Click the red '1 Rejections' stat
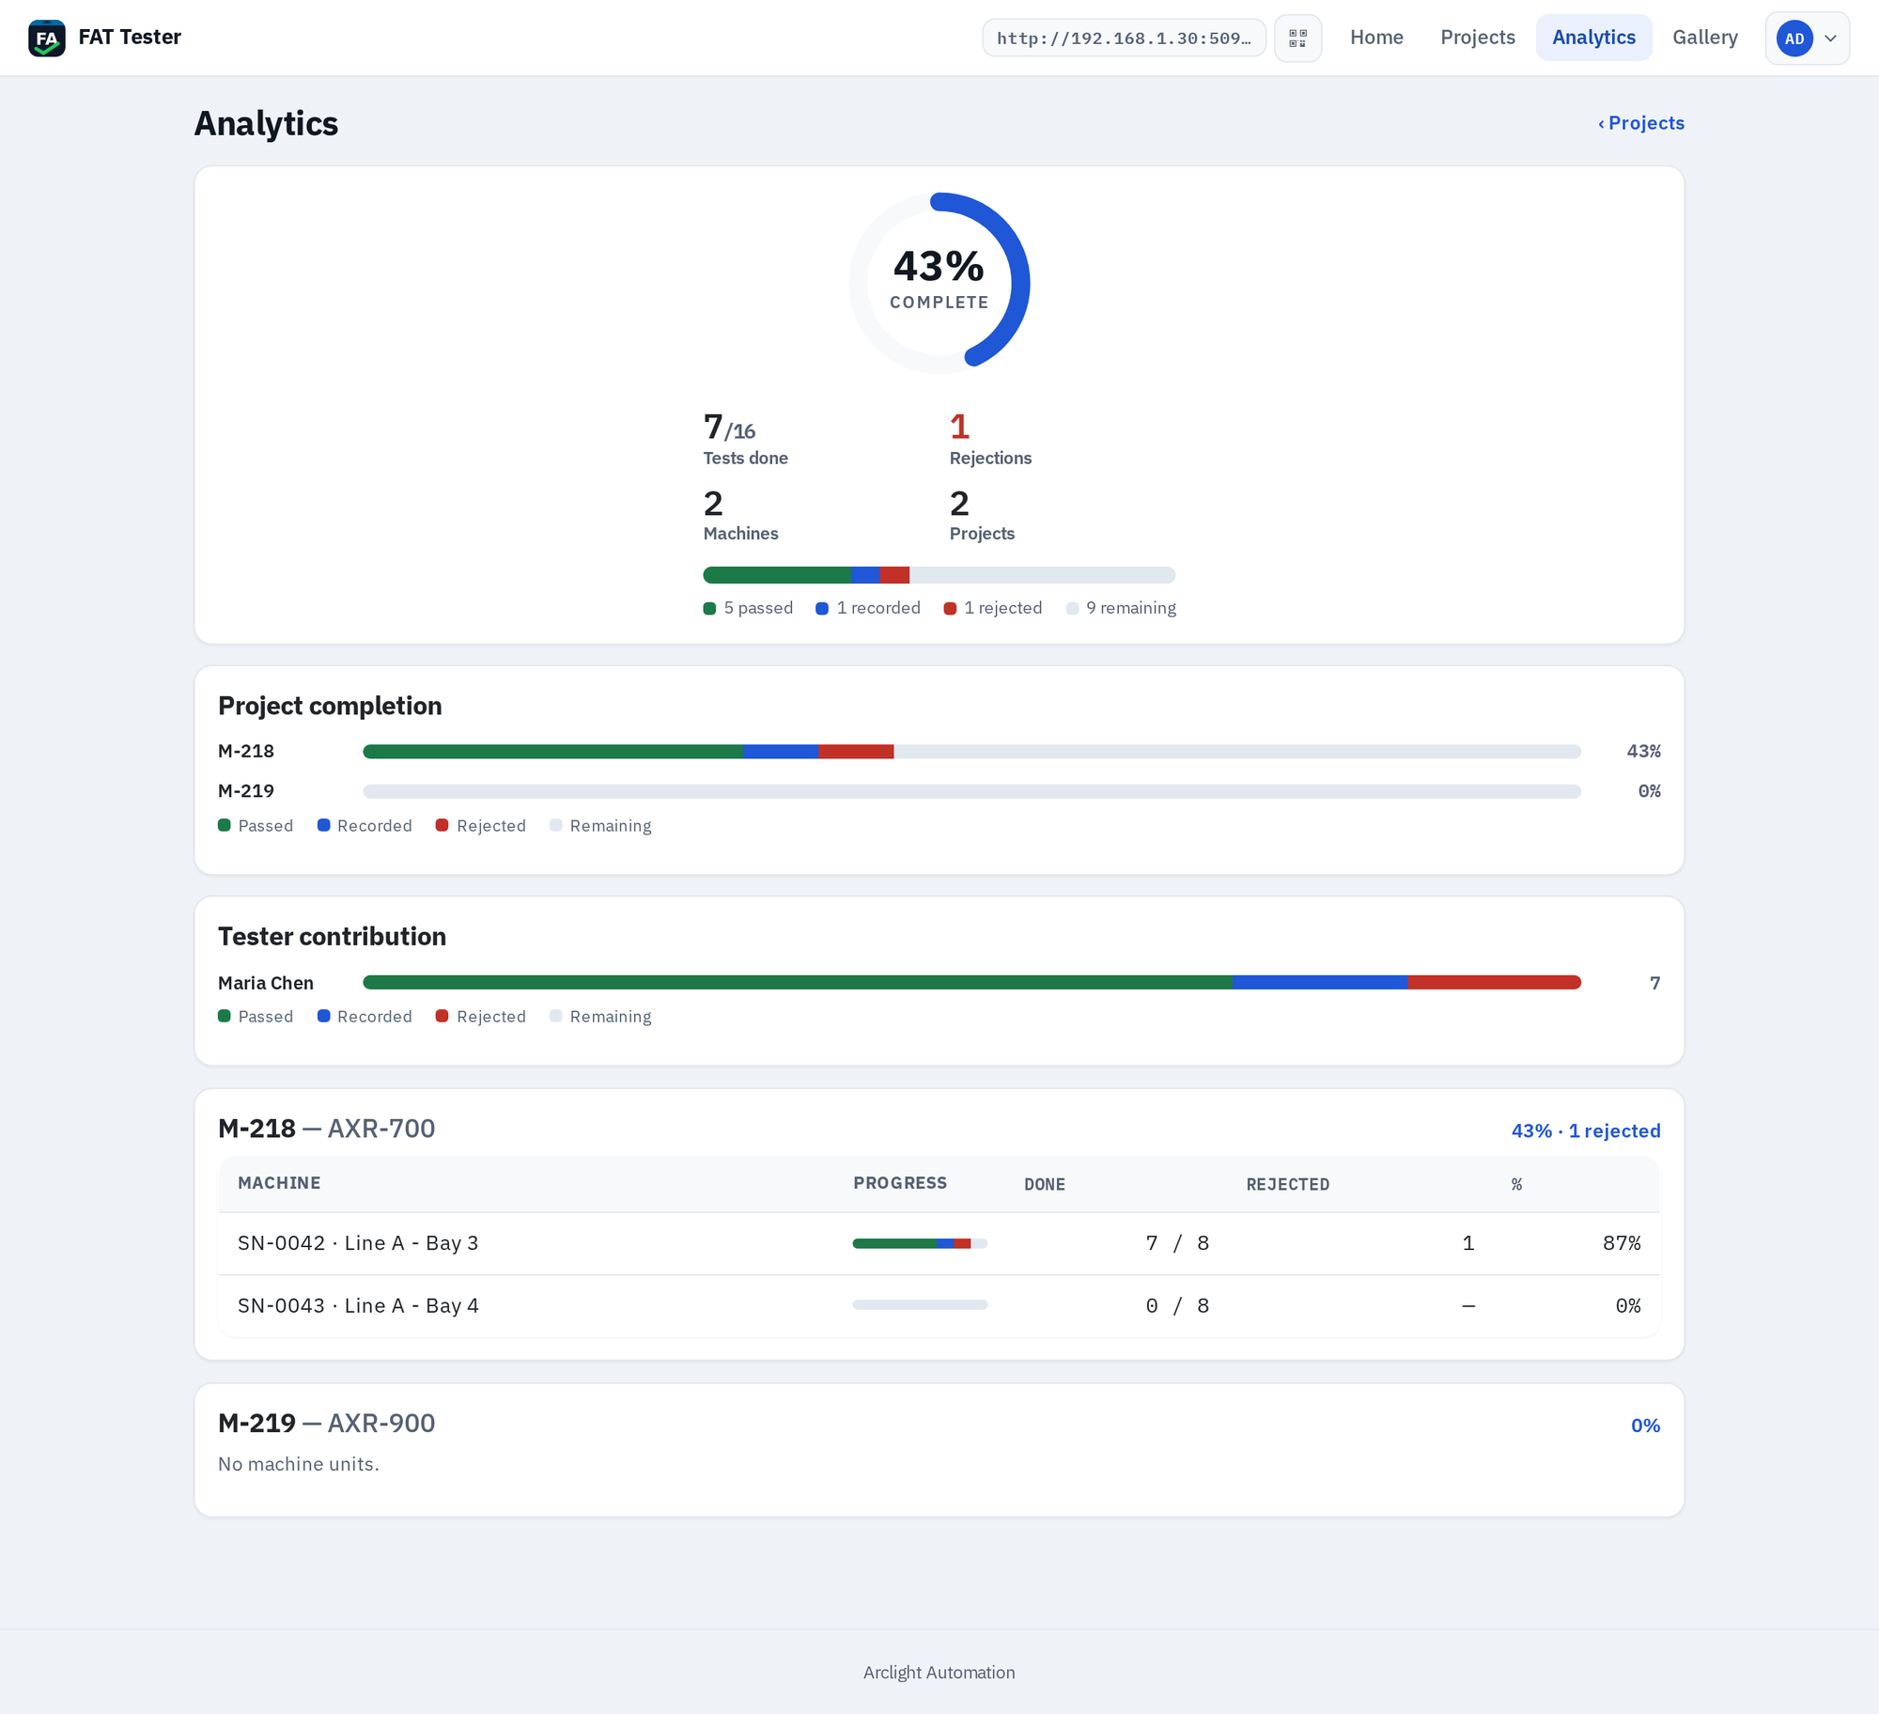This screenshot has width=1879, height=1714. click(x=990, y=439)
